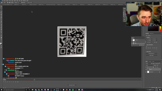
Task: Open the Image menu
Action: point(7,1)
